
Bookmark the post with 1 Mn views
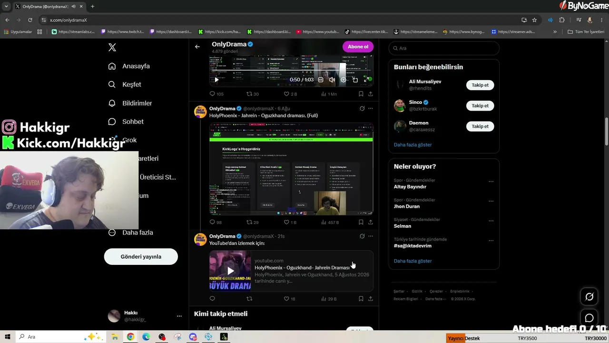361,94
